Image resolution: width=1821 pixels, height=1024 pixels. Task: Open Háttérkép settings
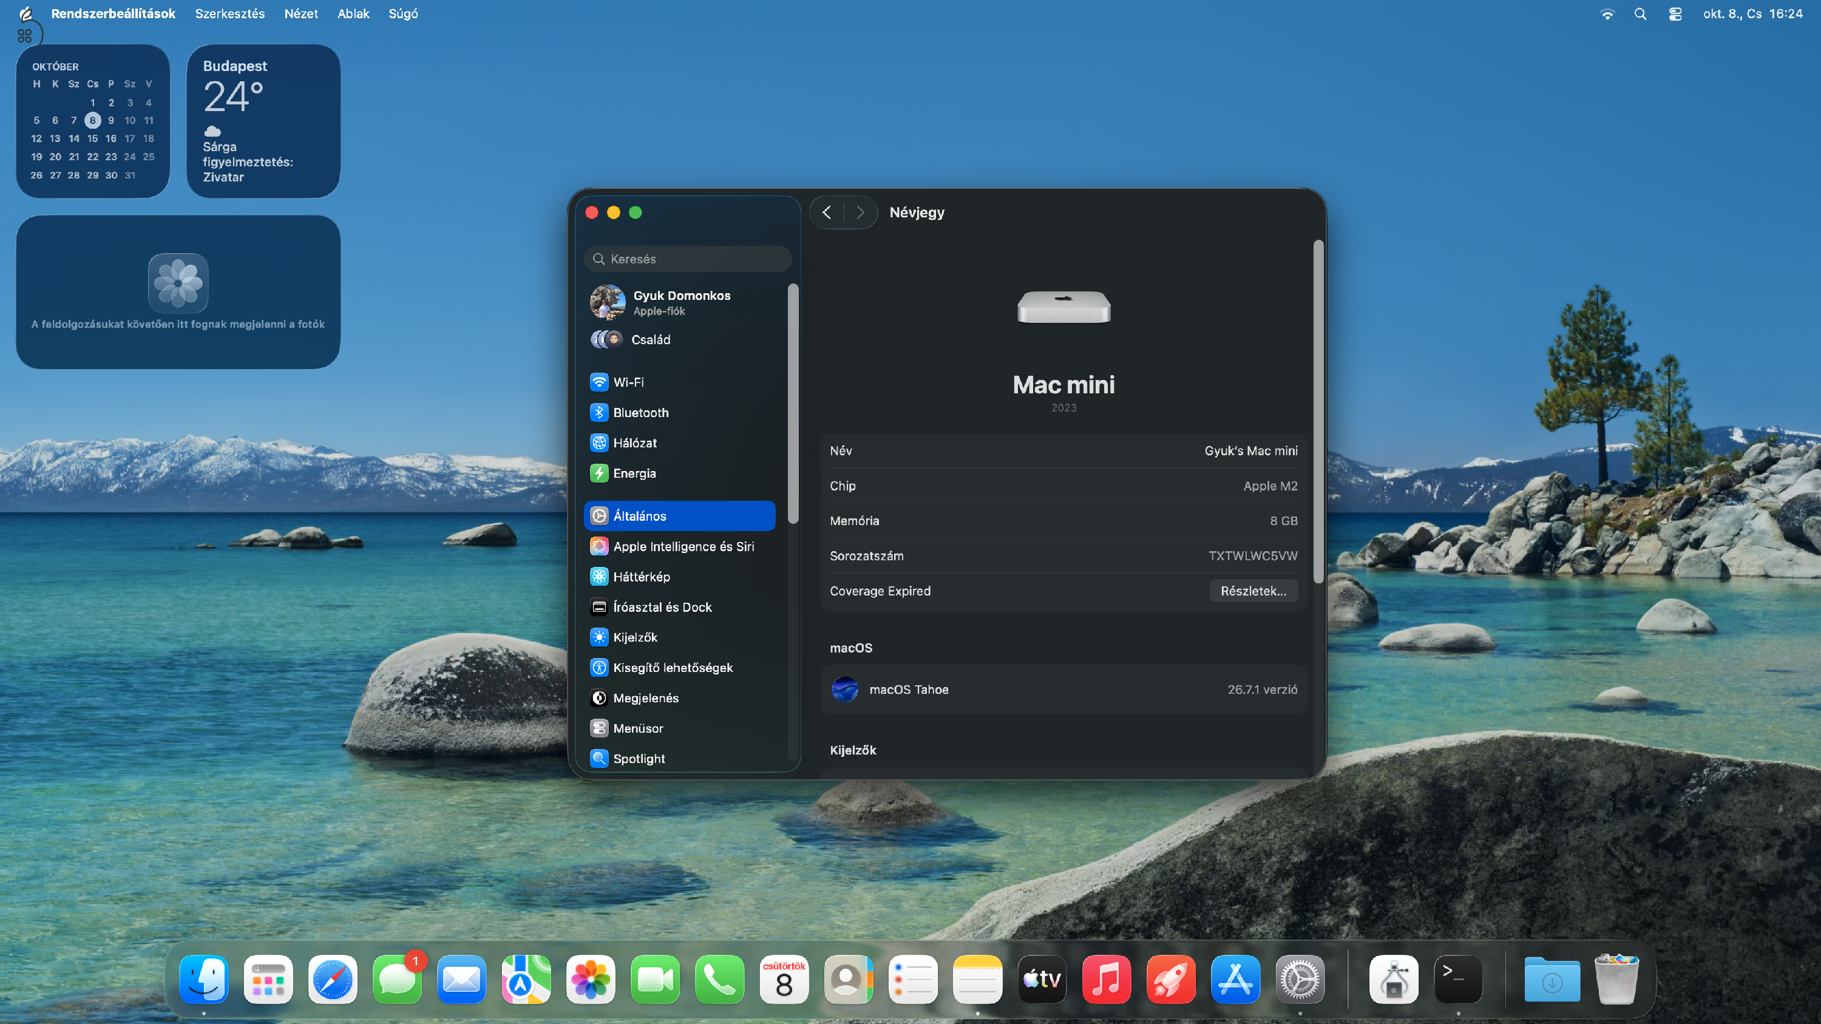[x=679, y=577]
